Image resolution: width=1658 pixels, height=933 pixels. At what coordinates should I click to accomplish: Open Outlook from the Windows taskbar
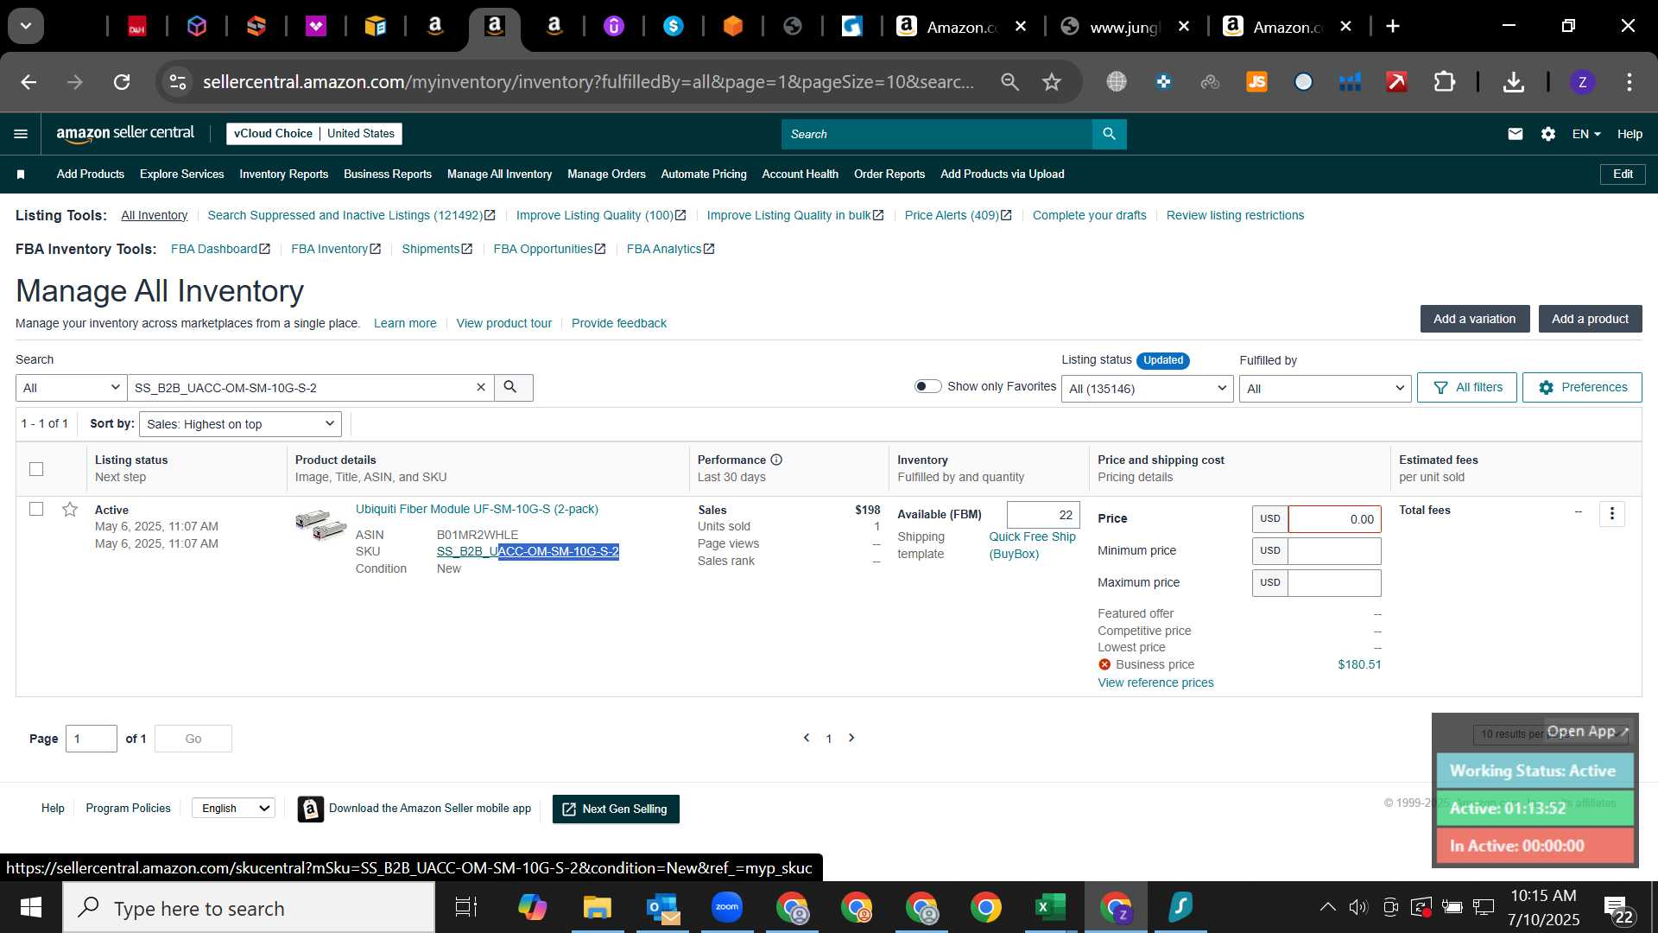coord(662,907)
